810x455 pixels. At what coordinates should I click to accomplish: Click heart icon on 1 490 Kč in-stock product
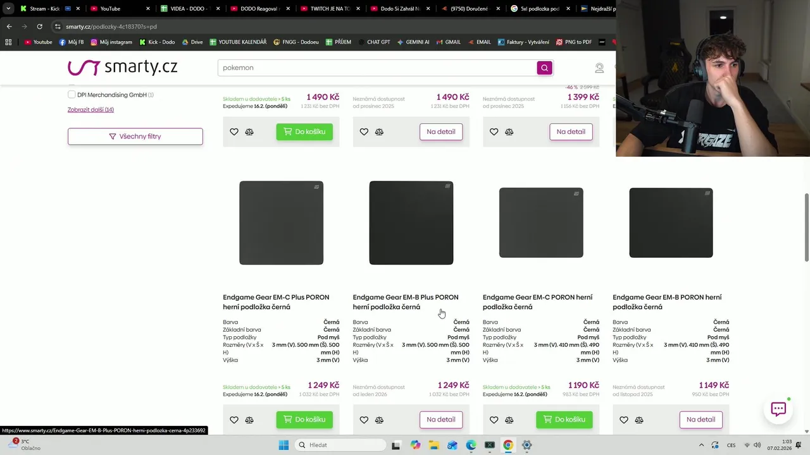[x=234, y=131]
